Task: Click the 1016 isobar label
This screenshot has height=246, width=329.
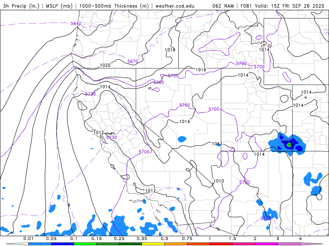Action: point(201,70)
